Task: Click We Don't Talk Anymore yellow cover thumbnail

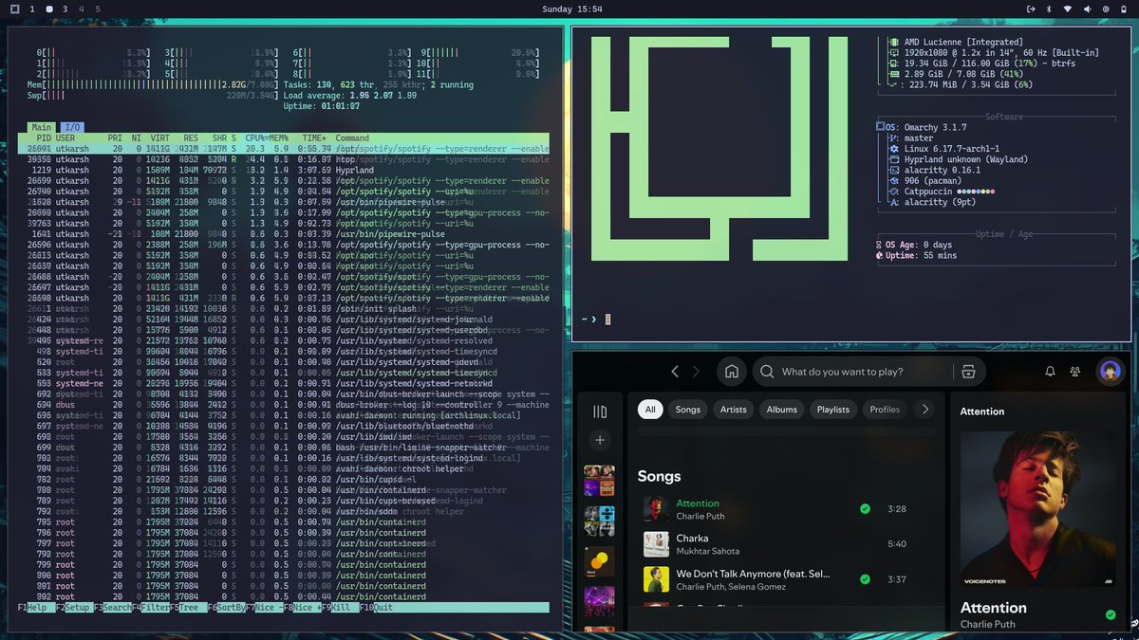Action: 656,579
